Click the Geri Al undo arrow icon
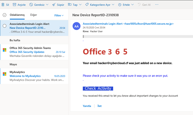 139,4
